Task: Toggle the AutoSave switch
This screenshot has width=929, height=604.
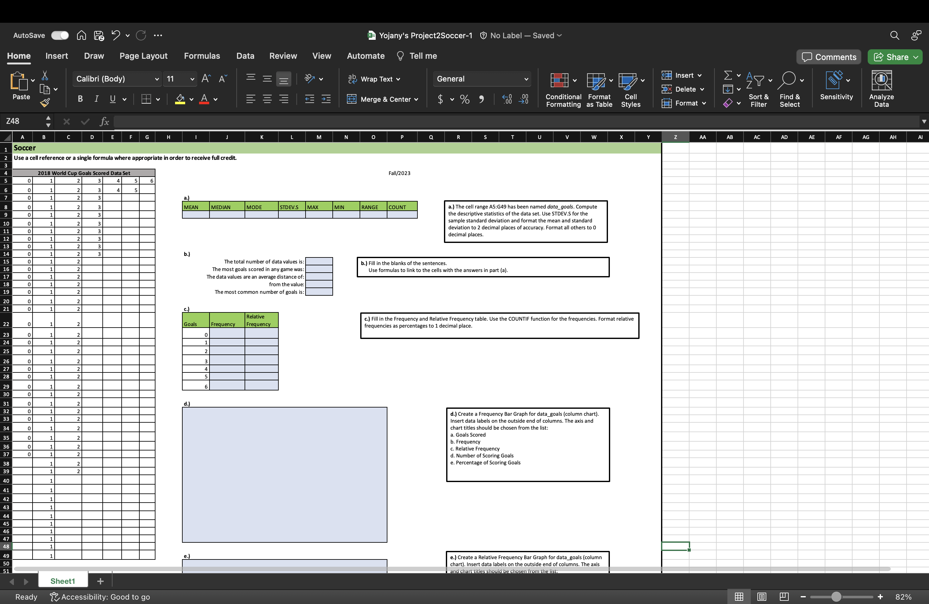Action: pos(60,35)
